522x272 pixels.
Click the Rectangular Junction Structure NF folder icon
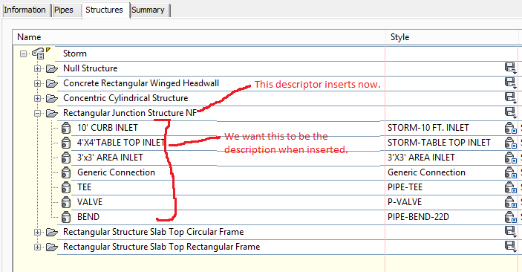51,113
